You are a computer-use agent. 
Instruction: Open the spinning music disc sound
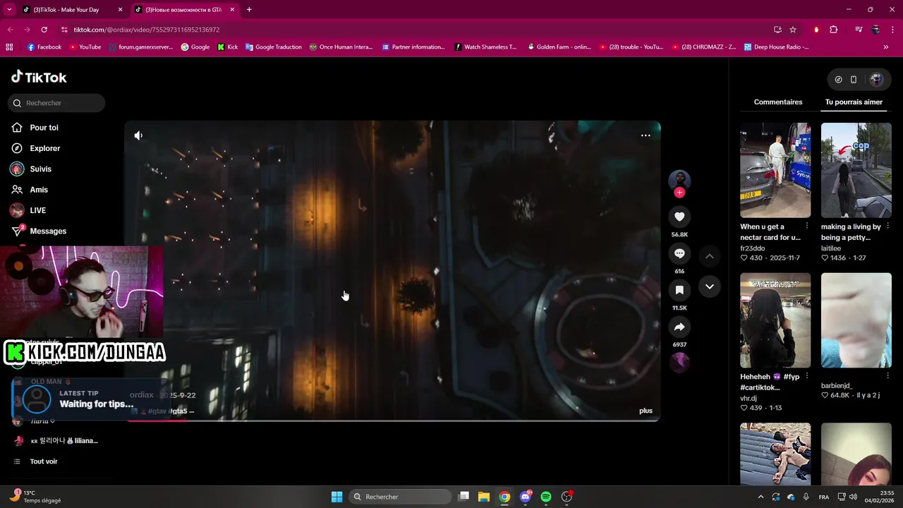(679, 362)
